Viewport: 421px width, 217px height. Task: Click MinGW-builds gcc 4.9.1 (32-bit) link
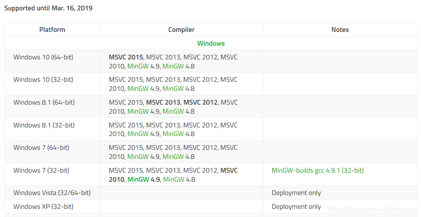[x=318, y=170]
